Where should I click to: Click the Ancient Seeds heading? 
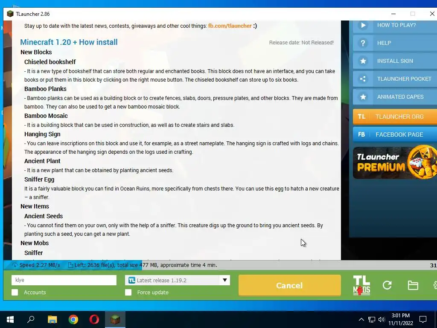[x=44, y=216]
